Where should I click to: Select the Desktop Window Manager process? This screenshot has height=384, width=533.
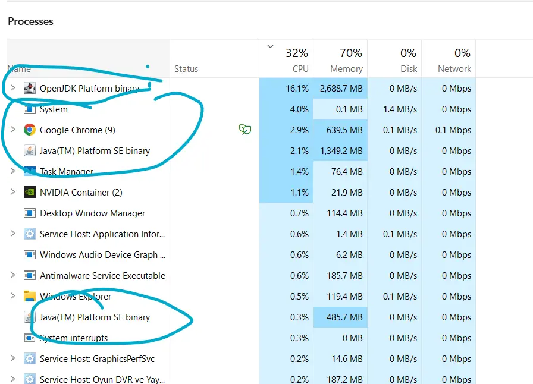92,213
